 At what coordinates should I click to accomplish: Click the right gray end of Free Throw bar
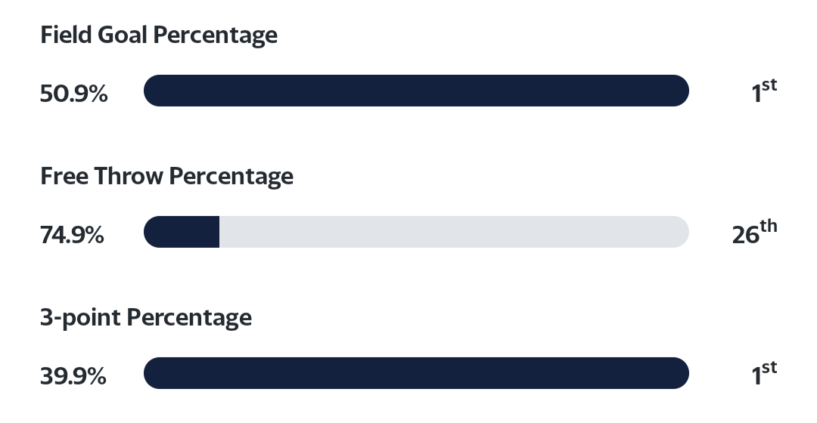pyautogui.click(x=679, y=232)
